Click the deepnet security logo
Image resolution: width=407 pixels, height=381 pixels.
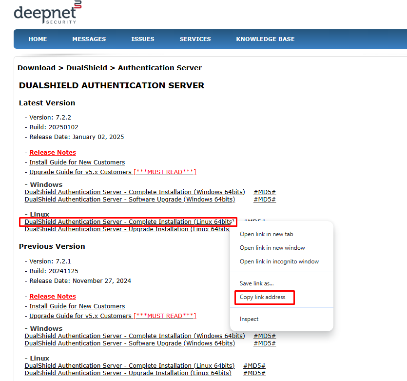pyautogui.click(x=47, y=13)
